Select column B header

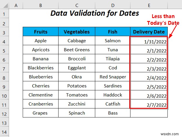pyautogui.click(x=40, y=5)
